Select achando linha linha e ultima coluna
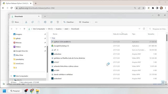 [104, 66]
